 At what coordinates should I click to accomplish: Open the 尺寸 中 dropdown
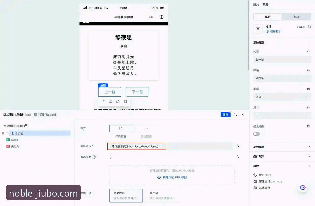pos(282,115)
